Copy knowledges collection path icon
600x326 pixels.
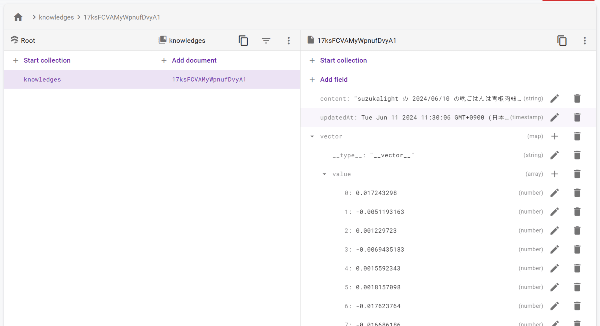click(243, 41)
